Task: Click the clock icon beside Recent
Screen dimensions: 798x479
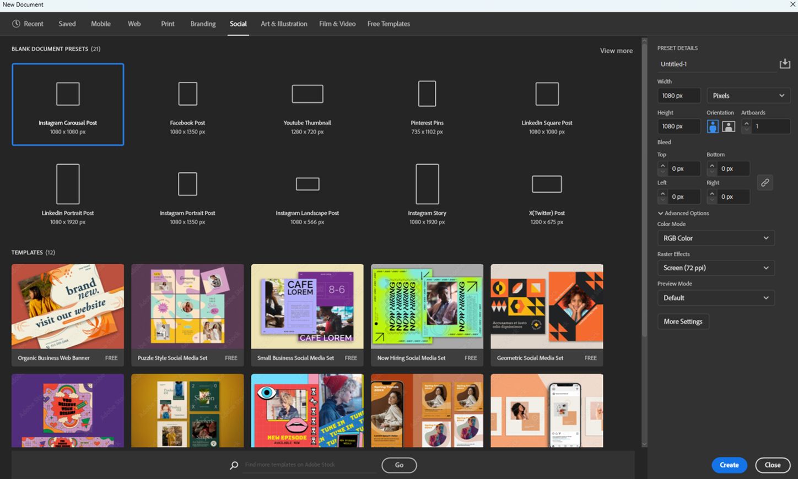Action: tap(15, 24)
